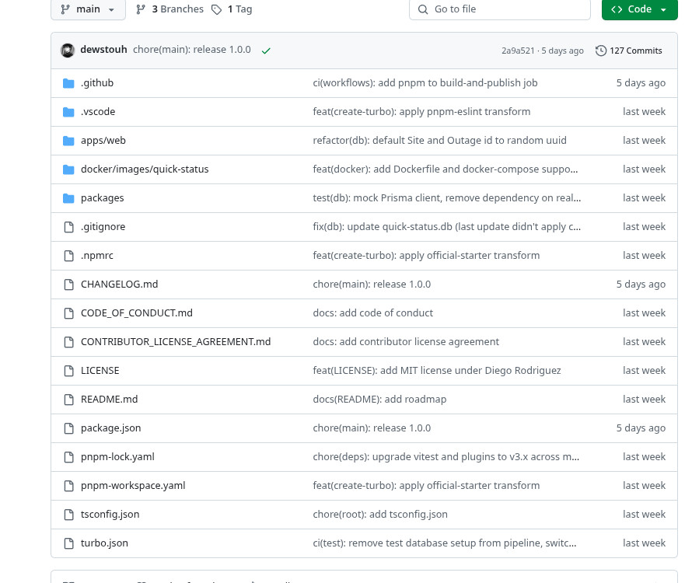Click the tag icon beside 1 Tag
Image resolution: width=692 pixels, height=583 pixels.
pyautogui.click(x=216, y=9)
